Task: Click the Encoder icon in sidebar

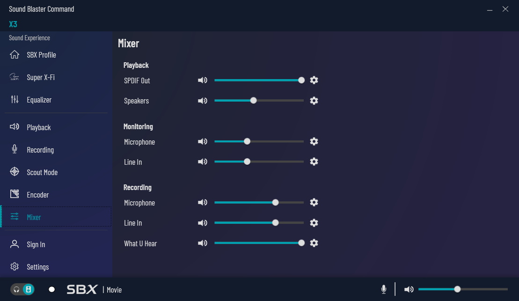Action: (15, 194)
